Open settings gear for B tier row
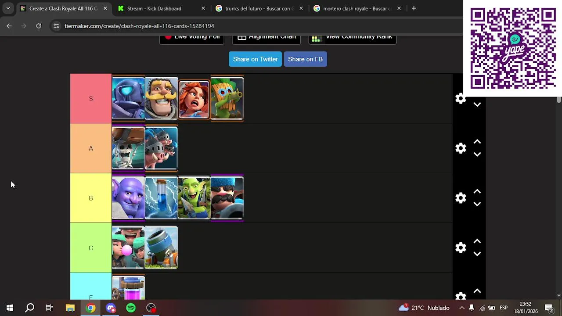This screenshot has height=316, width=562. tap(461, 198)
